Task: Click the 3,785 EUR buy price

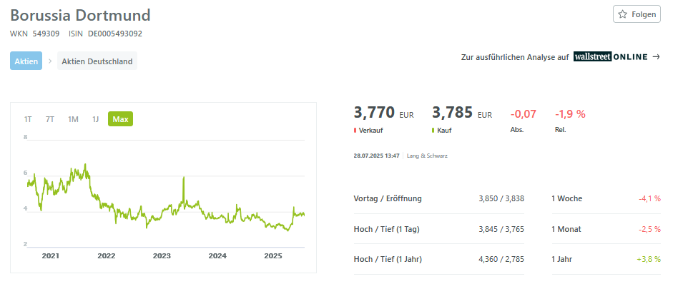Action: tap(462, 113)
